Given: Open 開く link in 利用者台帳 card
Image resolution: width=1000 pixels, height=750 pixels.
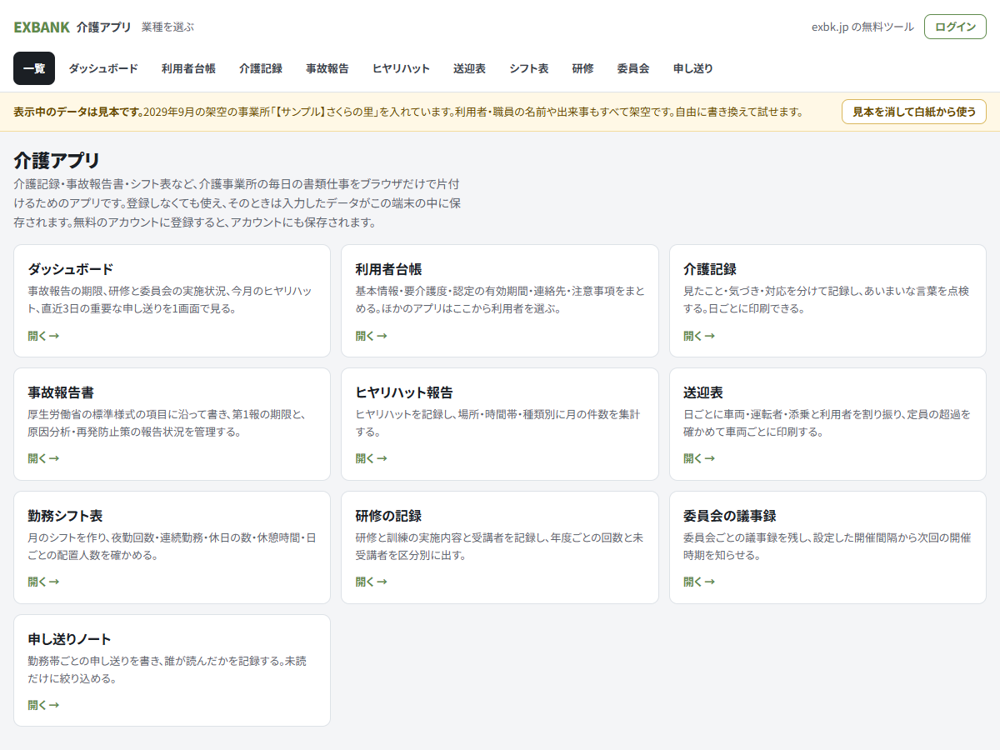Looking at the screenshot, I should pos(371,336).
